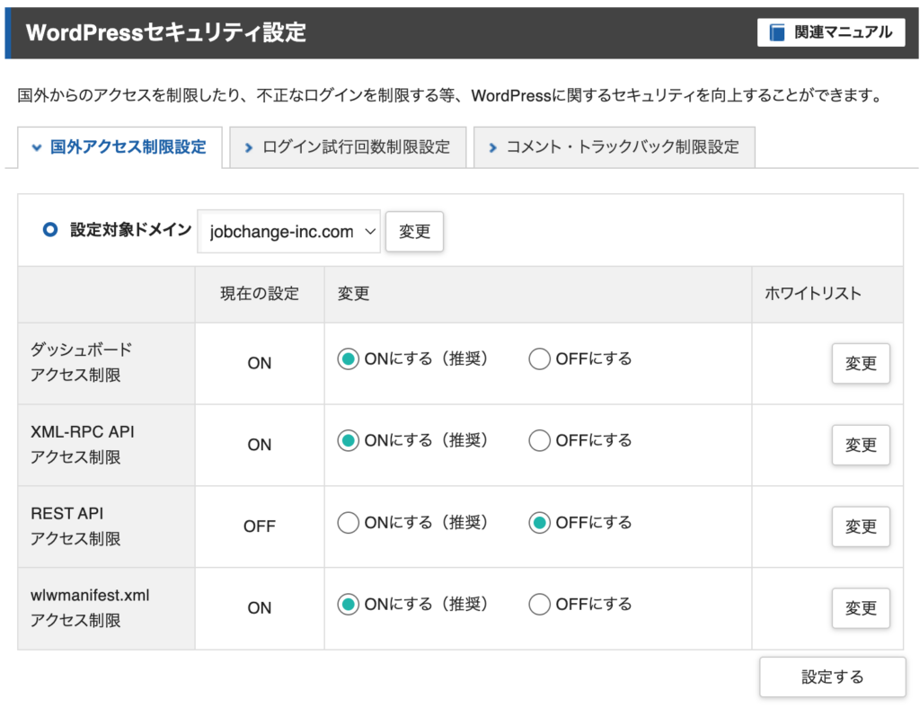Click 変更 button next to domain selector
The width and height of the screenshot is (920, 708).
(414, 232)
